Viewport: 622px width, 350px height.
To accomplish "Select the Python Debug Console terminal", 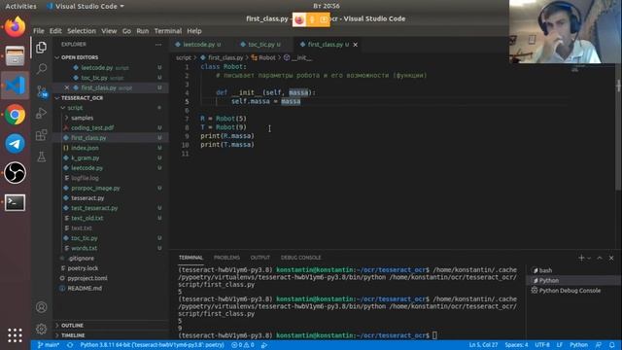I will (570, 291).
